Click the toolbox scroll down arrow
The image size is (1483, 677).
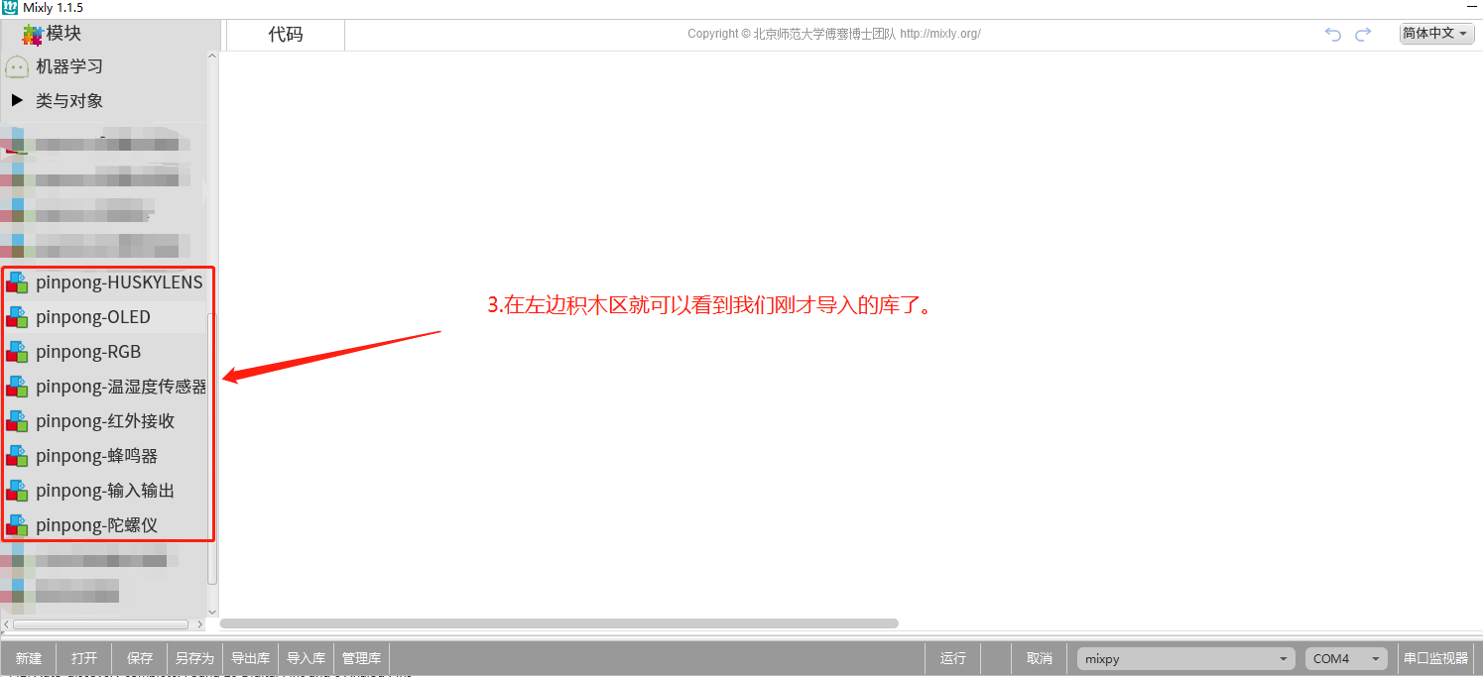[212, 612]
